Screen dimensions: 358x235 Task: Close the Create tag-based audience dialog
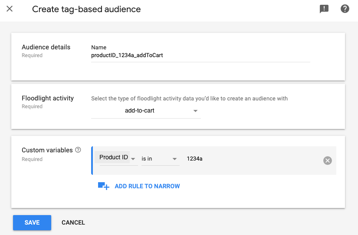click(10, 9)
